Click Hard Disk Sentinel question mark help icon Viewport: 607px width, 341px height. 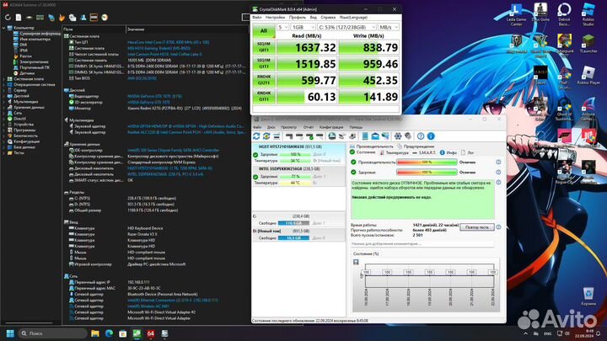(421, 136)
